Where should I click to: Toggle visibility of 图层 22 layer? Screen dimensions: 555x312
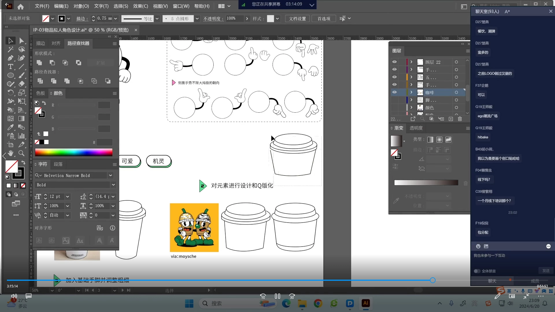click(x=394, y=62)
